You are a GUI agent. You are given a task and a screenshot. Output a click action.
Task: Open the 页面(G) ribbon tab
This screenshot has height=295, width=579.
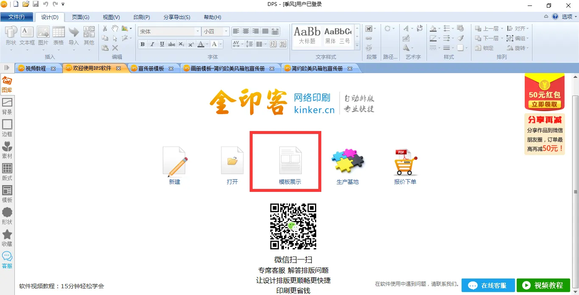pos(81,17)
